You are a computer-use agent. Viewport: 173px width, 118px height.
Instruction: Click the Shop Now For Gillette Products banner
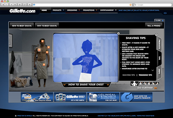point(136,97)
